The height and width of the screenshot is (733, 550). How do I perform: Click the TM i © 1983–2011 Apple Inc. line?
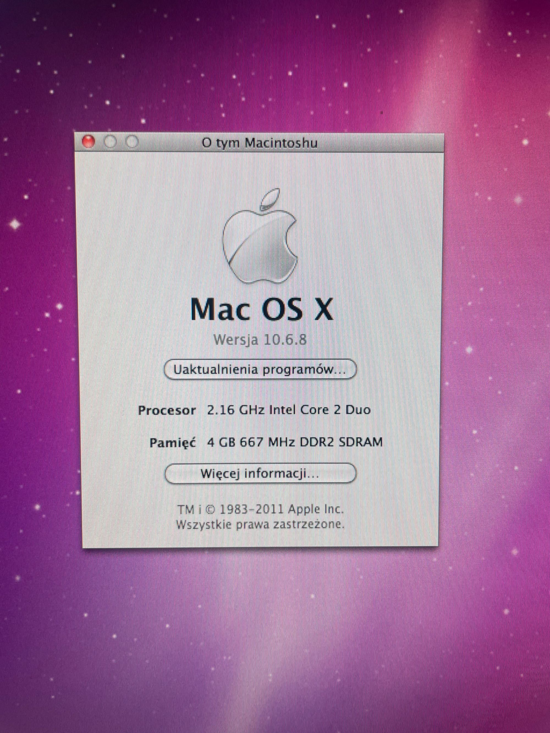(x=261, y=509)
